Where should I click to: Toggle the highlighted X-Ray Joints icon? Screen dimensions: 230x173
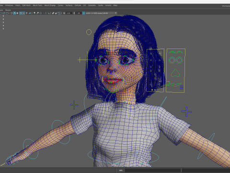(59, 13)
